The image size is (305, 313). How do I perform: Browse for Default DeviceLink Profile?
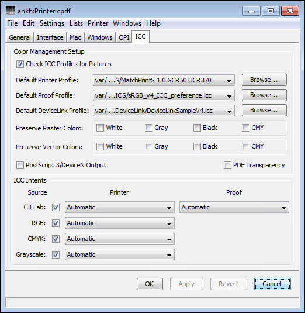[x=264, y=110]
